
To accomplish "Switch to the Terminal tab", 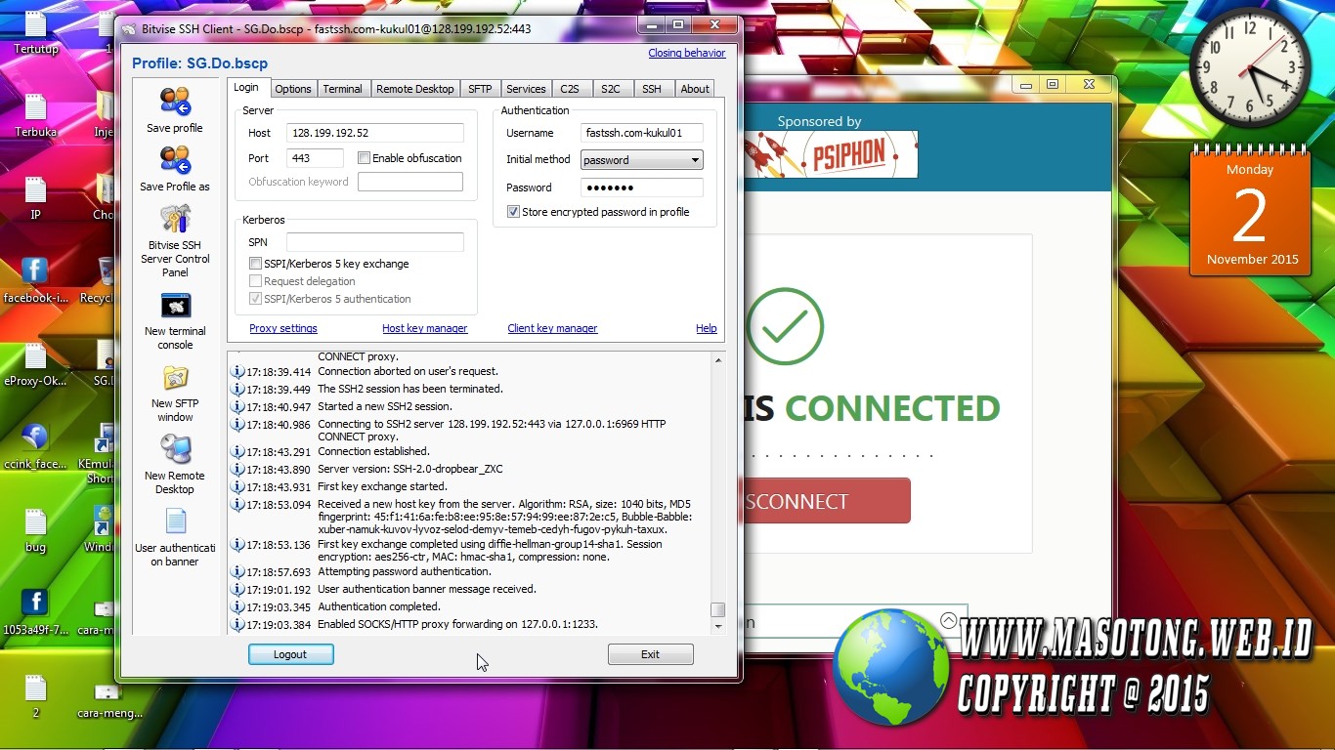I will tap(342, 89).
